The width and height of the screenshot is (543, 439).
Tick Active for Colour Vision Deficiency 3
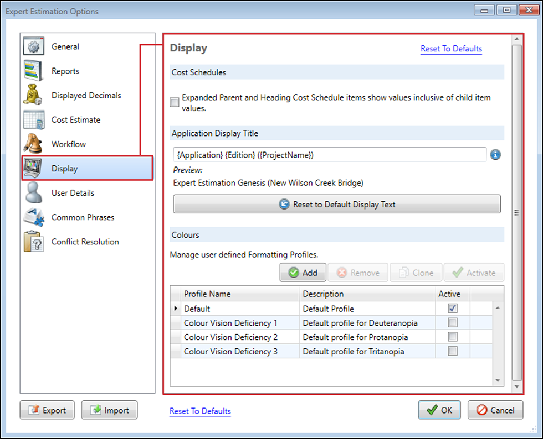point(453,351)
